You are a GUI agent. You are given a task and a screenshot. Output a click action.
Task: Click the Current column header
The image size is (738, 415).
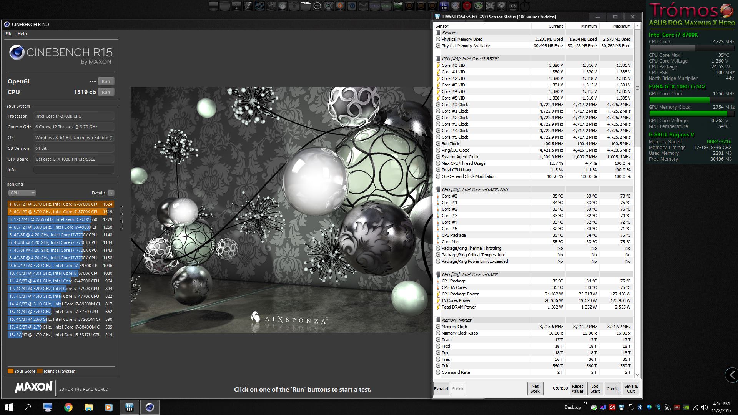(x=549, y=26)
